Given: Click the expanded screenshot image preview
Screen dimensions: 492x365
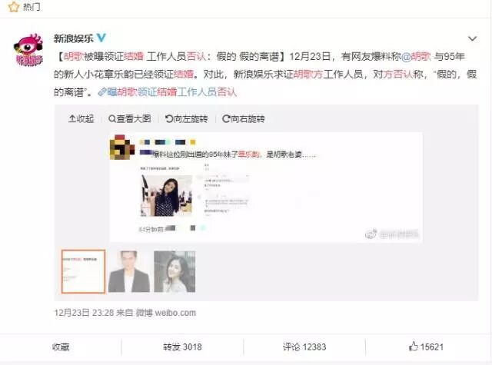Looking at the screenshot, I should 266,187.
